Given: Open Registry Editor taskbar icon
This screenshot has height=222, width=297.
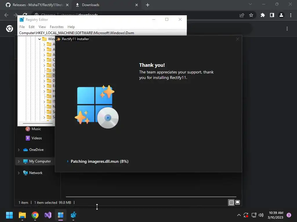Looking at the screenshot, I should (x=73, y=215).
